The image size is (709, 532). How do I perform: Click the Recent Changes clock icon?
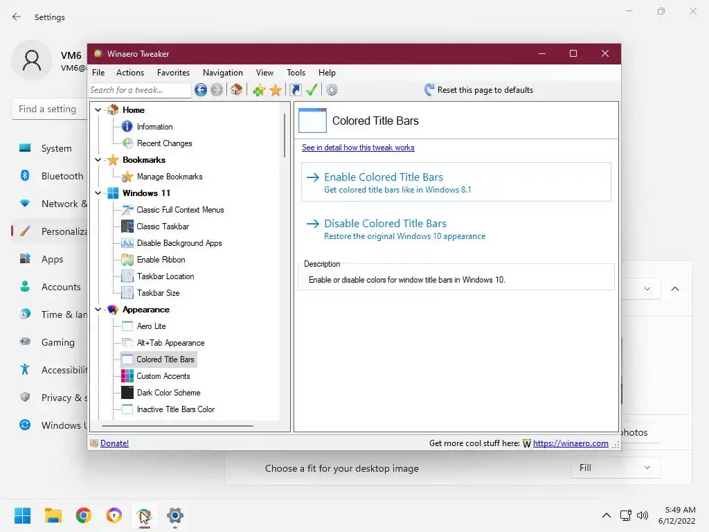(127, 143)
